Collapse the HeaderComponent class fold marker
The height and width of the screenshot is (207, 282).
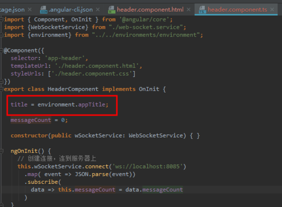point(2,89)
